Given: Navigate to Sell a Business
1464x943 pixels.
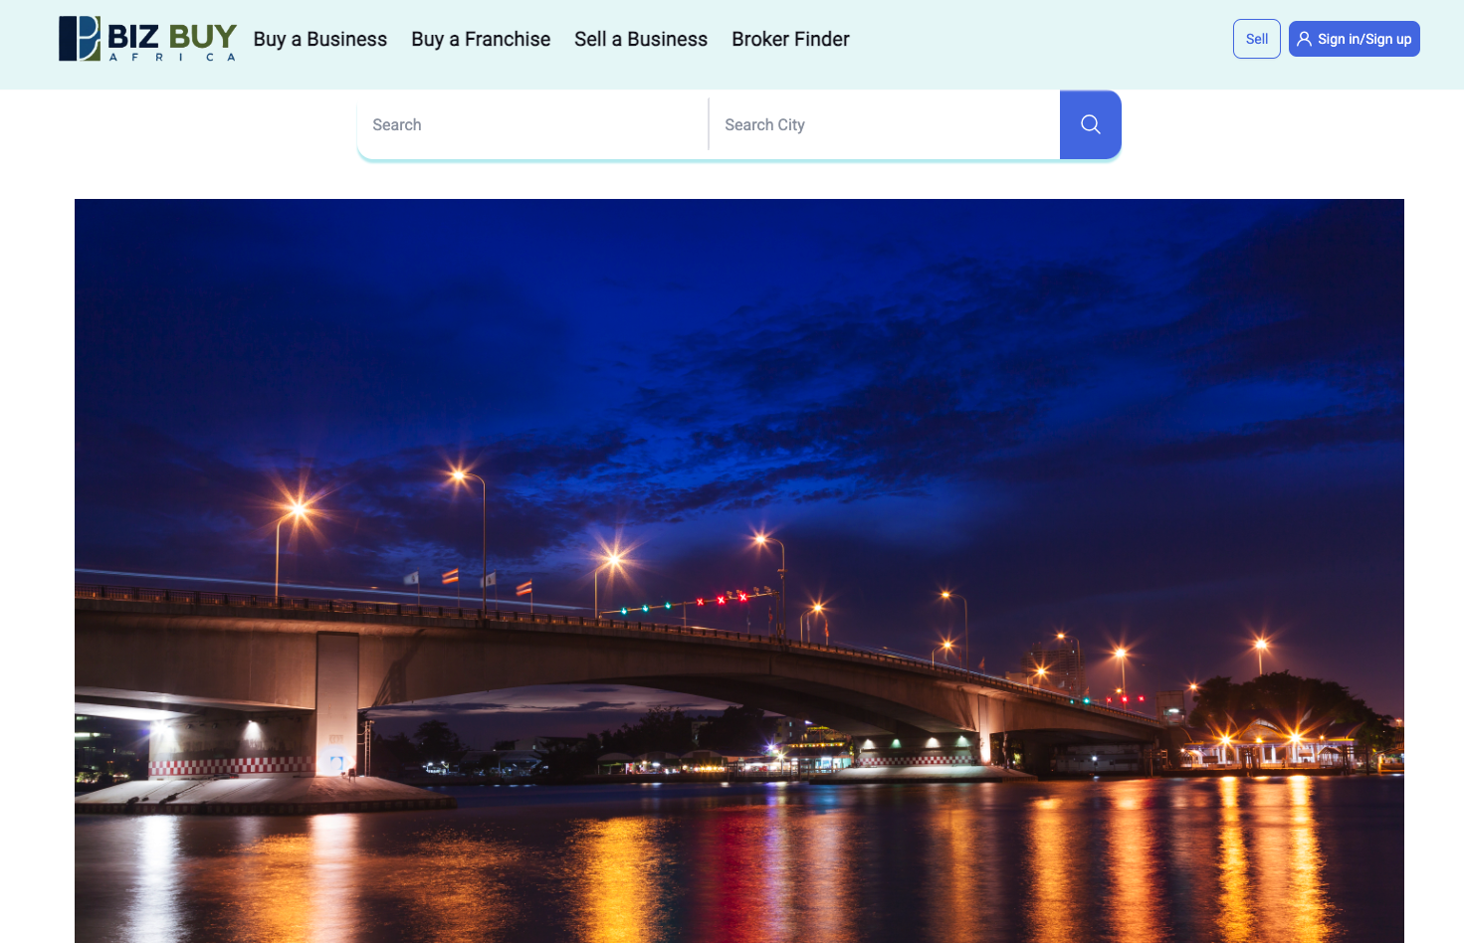Looking at the screenshot, I should [x=640, y=40].
